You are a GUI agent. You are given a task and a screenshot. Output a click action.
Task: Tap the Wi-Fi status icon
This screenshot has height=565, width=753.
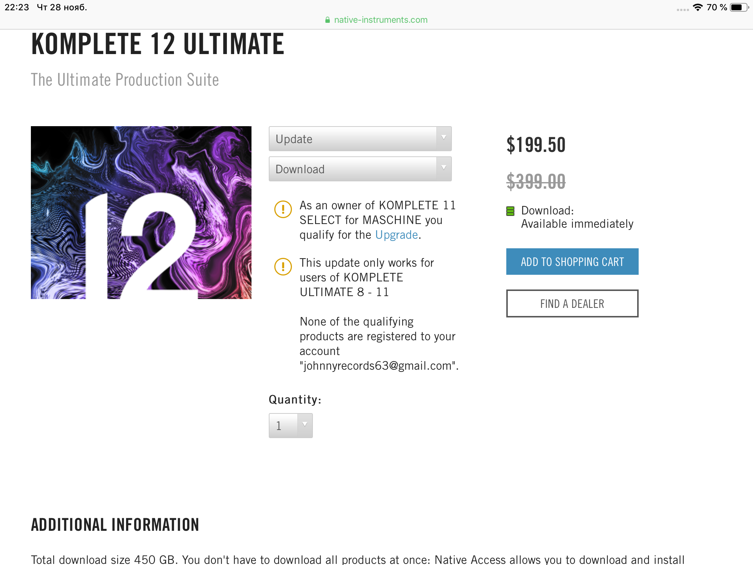[697, 7]
